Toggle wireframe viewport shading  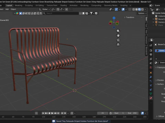coord(133,10)
